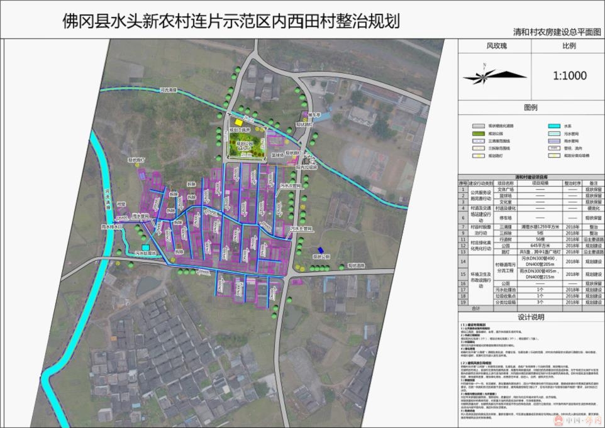Click the cyan sewage treatment pond marker
The height and width of the screenshot is (428, 605).
(146, 248)
